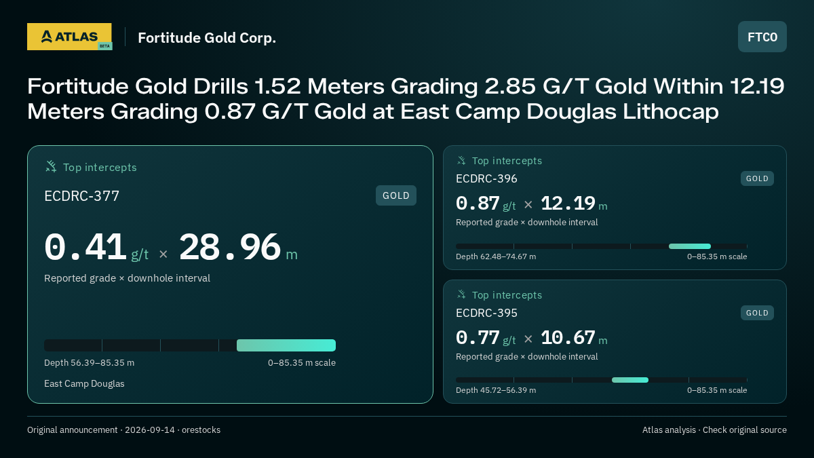This screenshot has width=814, height=458.
Task: Click the Fortitude Gold Corp. company name
Action: point(207,37)
